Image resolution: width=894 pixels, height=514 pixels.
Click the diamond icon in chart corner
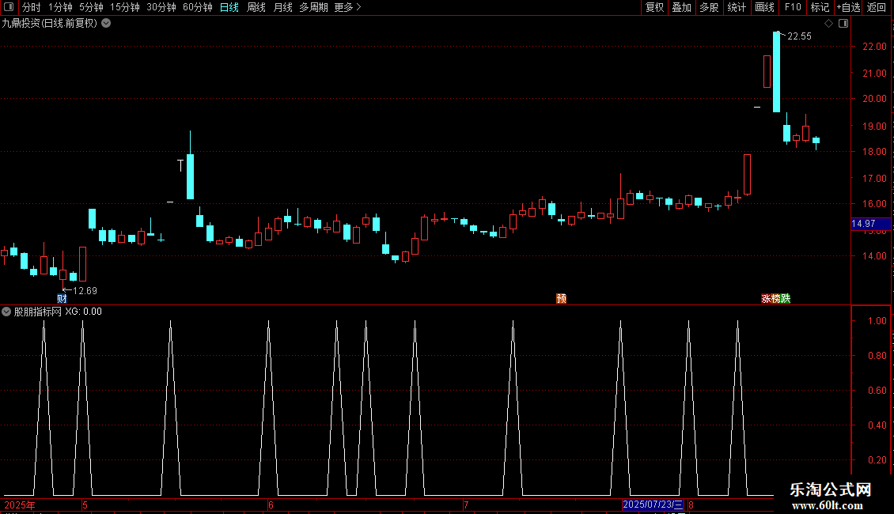click(x=829, y=24)
